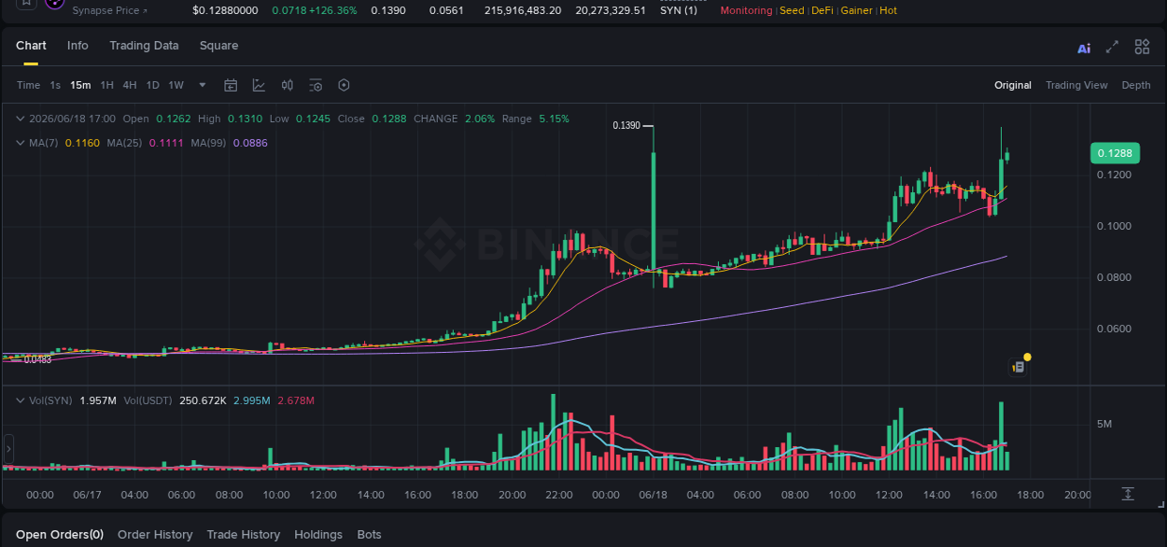The height and width of the screenshot is (547, 1167).
Task: Click the Monitoring tag
Action: (x=746, y=10)
